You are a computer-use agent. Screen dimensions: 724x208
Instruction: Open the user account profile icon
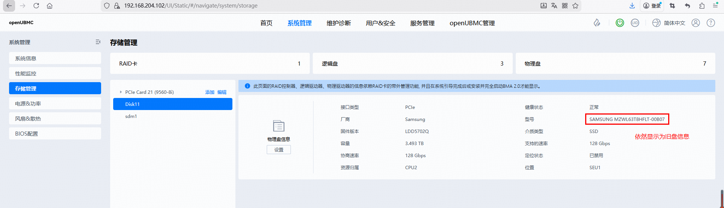tap(696, 23)
